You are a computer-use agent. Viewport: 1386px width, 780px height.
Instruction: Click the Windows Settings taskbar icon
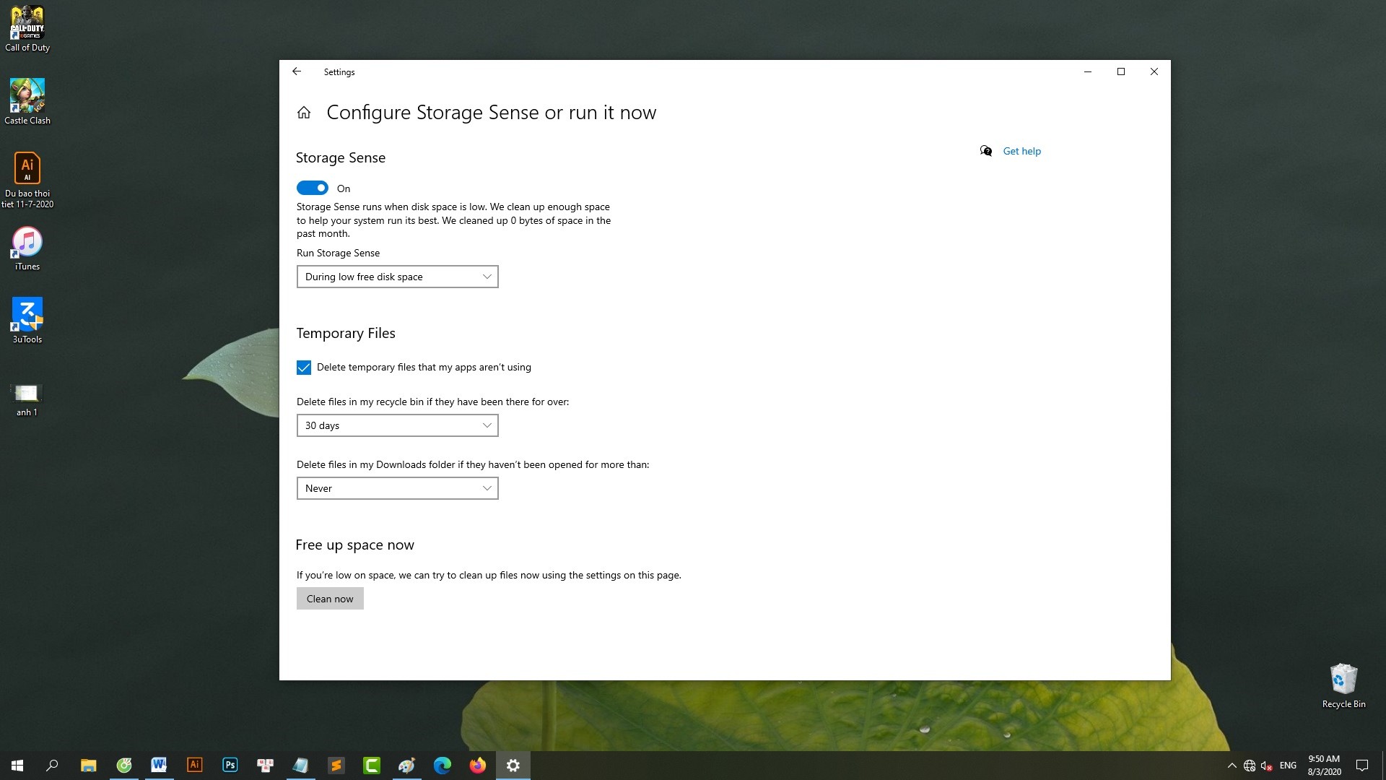click(x=512, y=765)
